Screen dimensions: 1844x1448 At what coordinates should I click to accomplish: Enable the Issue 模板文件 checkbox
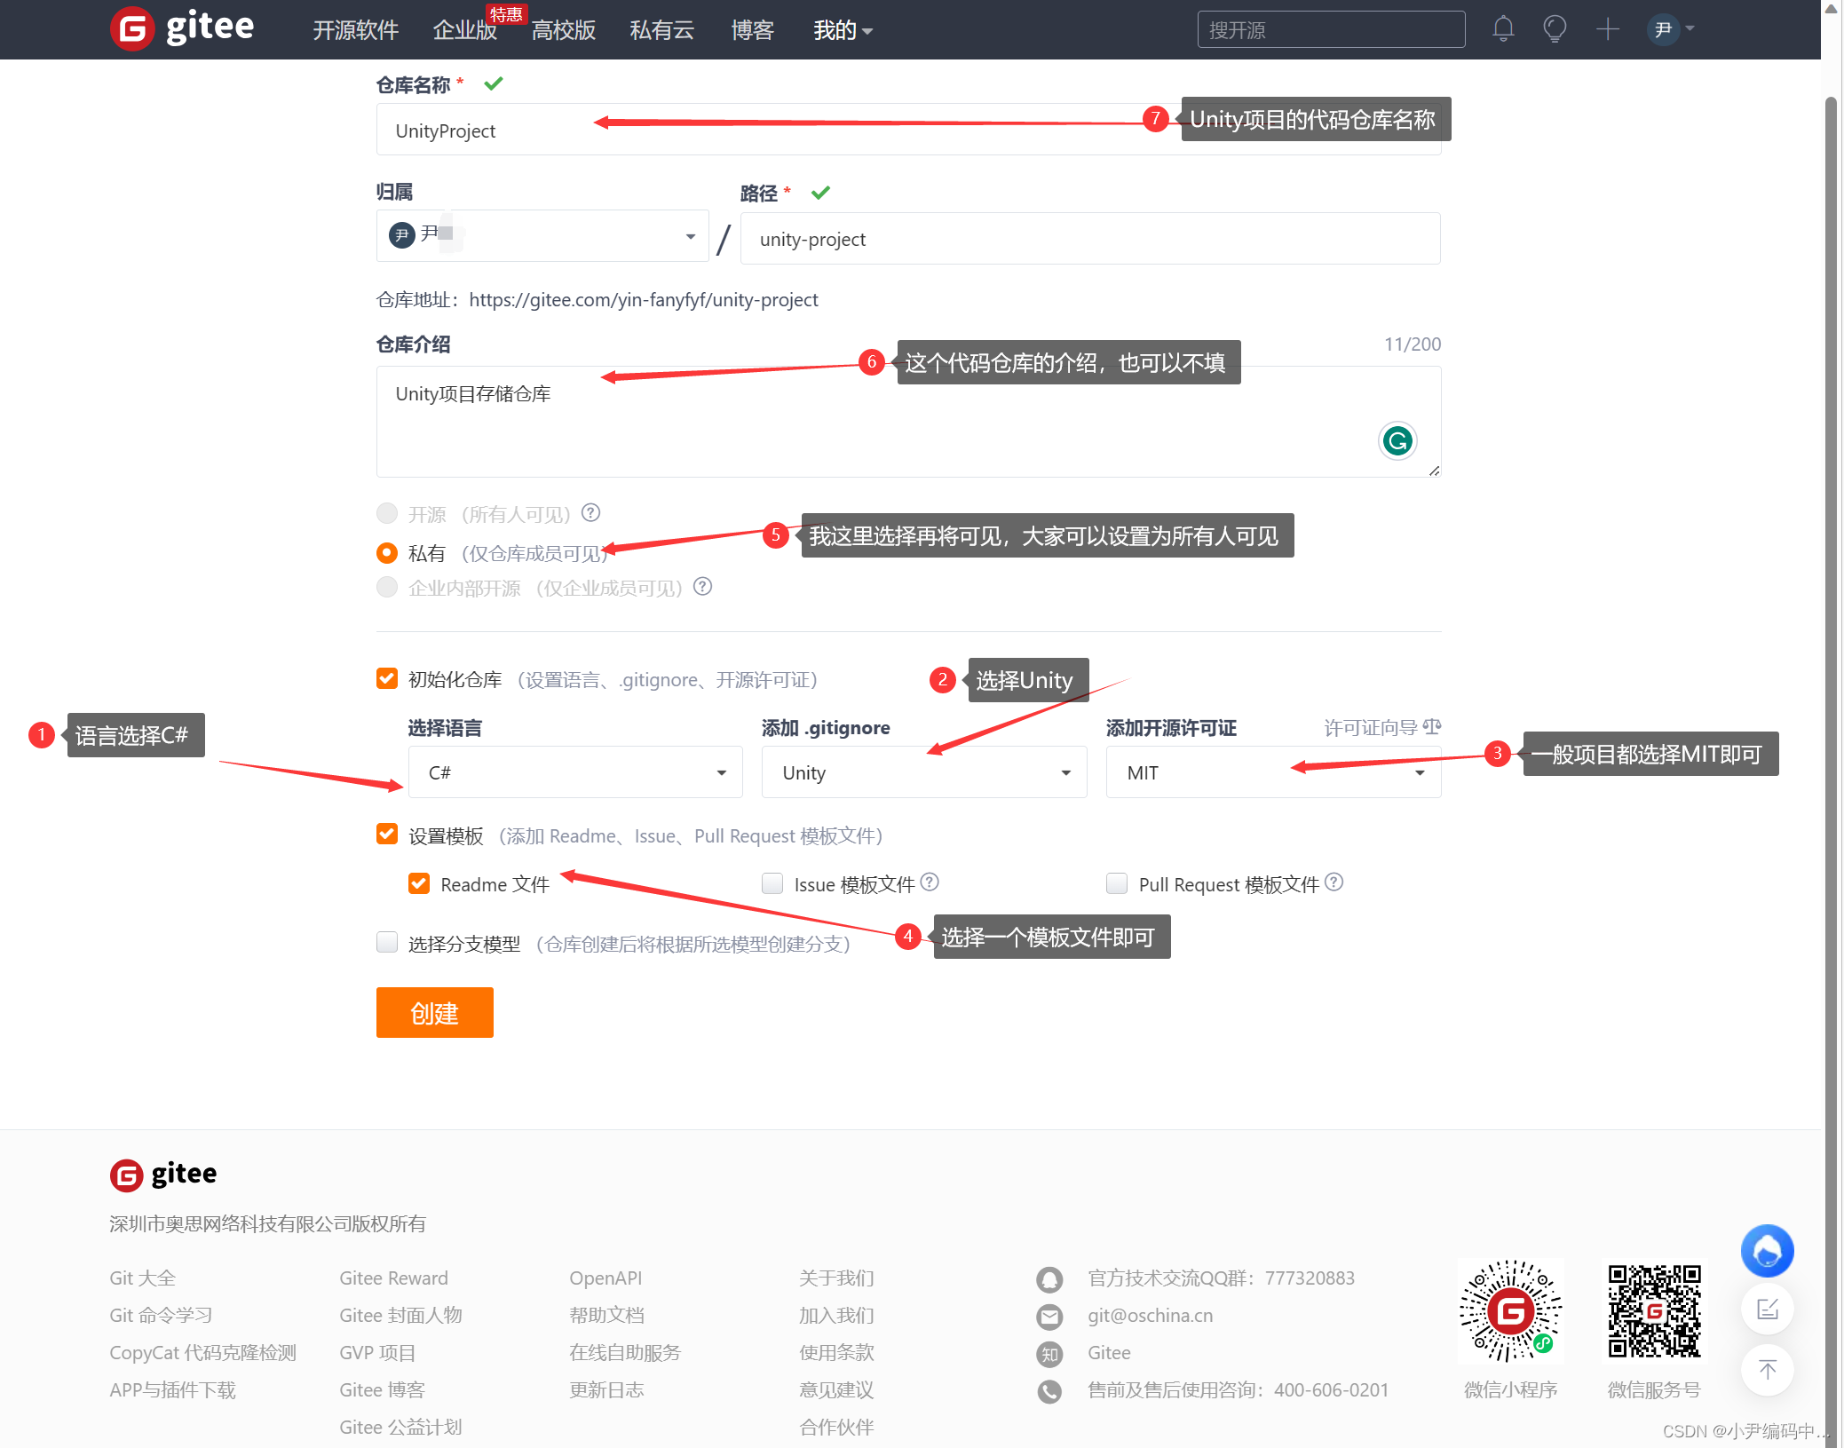(x=772, y=882)
